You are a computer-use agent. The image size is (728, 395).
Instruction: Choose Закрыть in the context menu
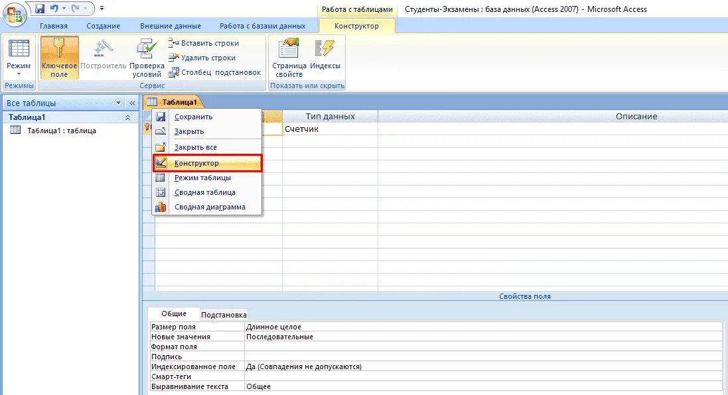coord(207,131)
